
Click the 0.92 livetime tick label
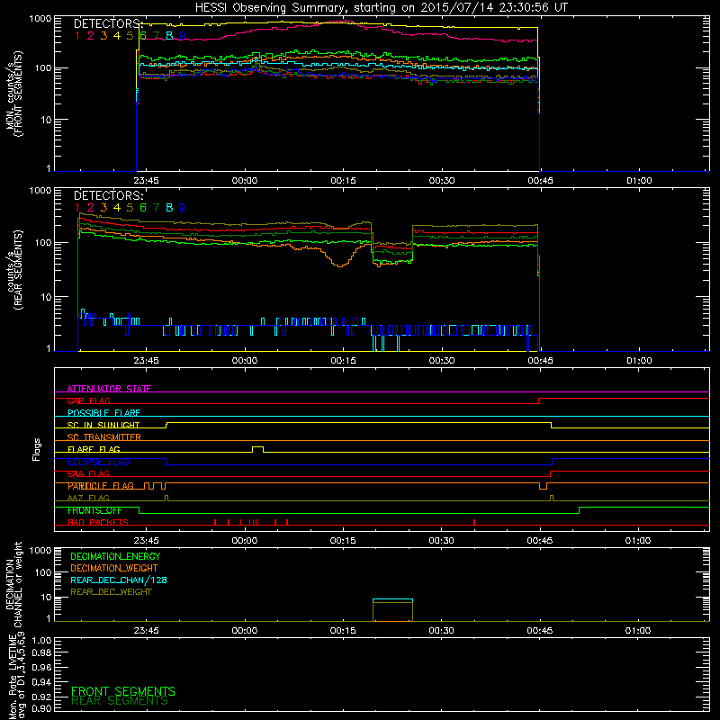pos(41,696)
